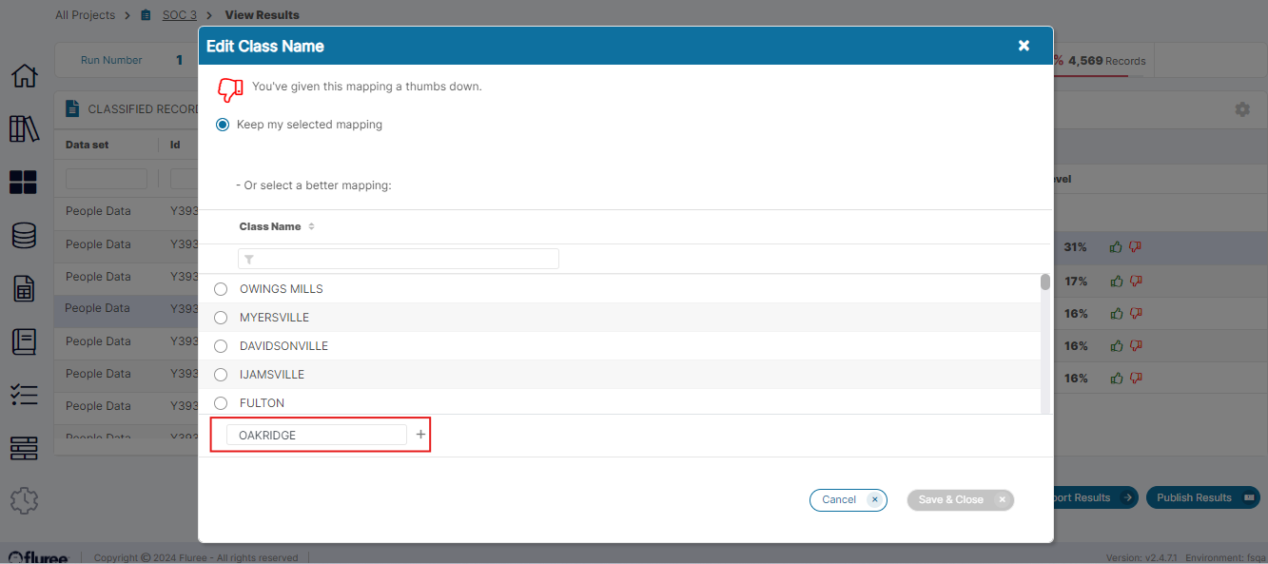Select the DAVIDSONVILLE radio option

(x=221, y=346)
